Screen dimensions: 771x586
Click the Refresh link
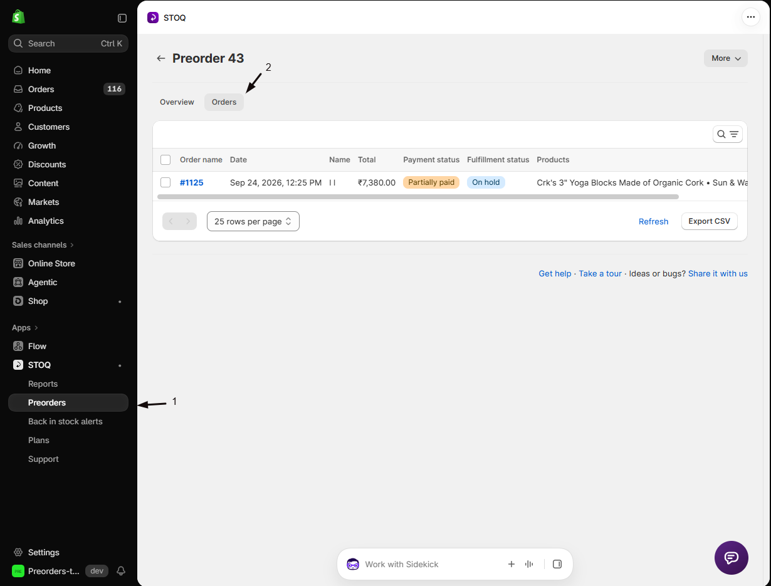click(654, 221)
